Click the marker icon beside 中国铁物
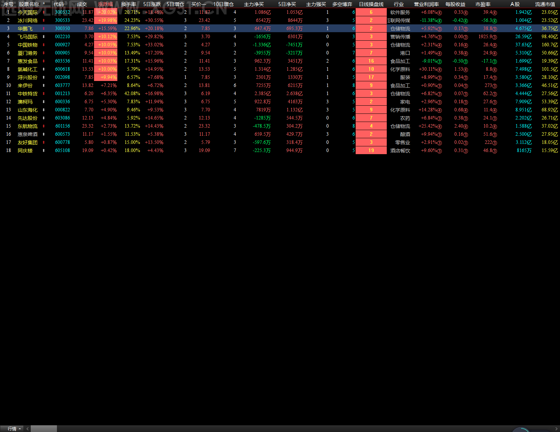 43,45
